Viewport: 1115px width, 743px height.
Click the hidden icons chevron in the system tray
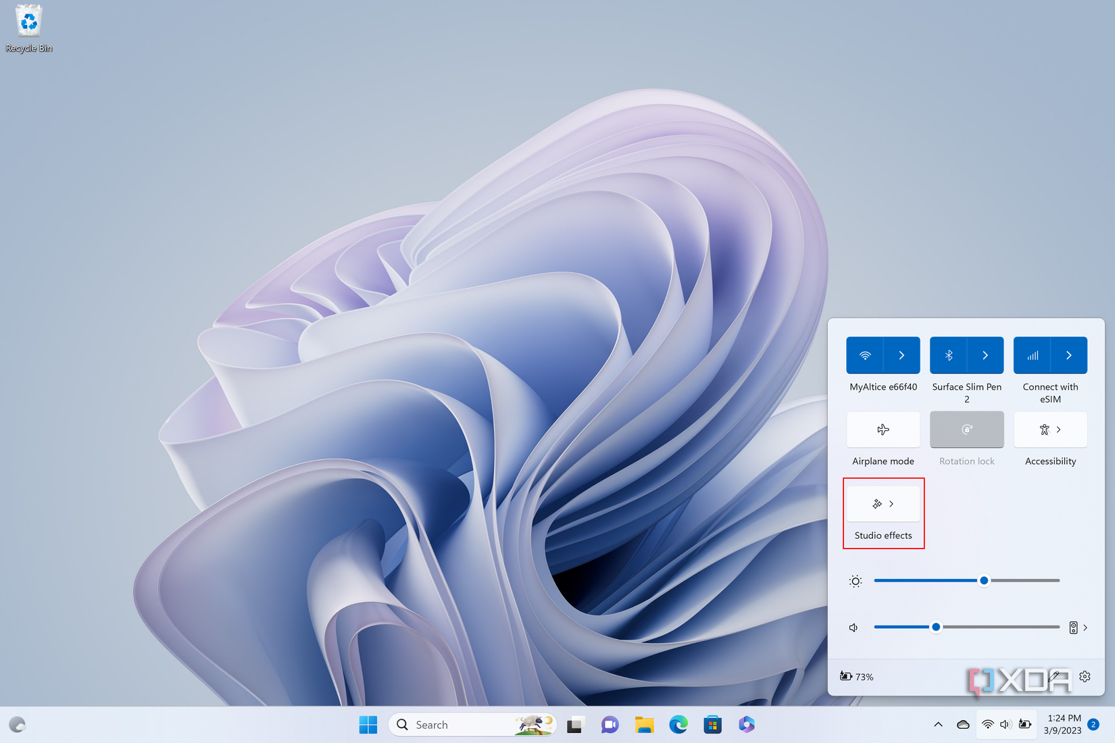pos(938,724)
